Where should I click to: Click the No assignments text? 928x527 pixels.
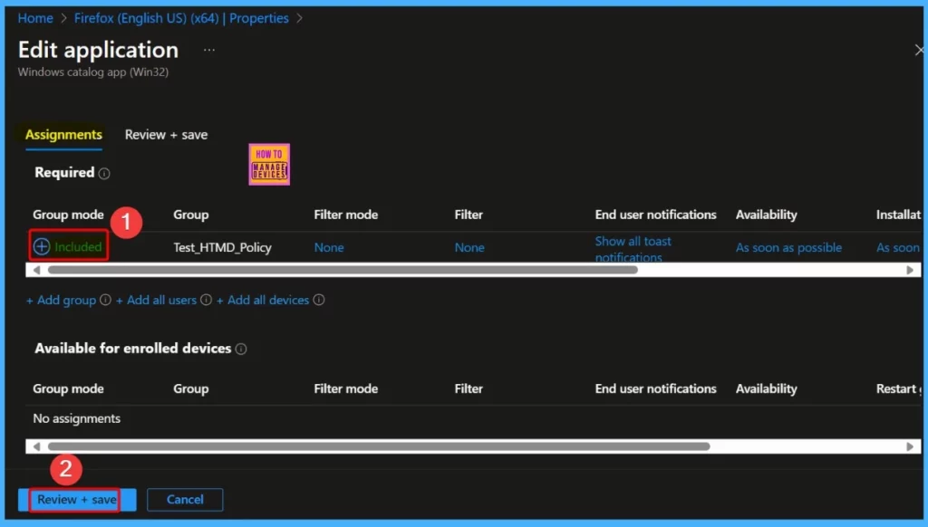pos(76,418)
